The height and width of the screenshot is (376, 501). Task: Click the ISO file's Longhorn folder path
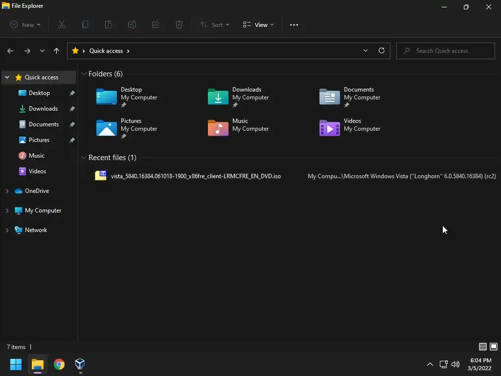tap(402, 176)
